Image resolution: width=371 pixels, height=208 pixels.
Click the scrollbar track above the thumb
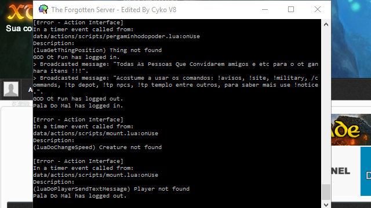click(x=326, y=106)
